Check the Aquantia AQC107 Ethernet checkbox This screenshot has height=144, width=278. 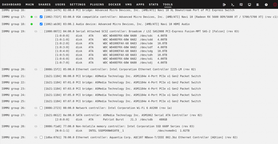[x=41, y=137]
